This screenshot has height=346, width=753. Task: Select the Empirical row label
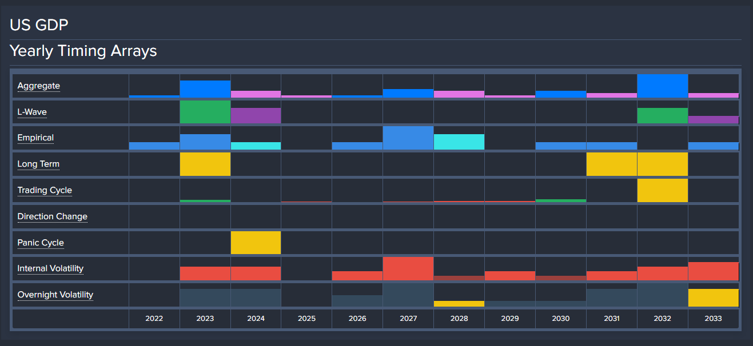pos(35,138)
